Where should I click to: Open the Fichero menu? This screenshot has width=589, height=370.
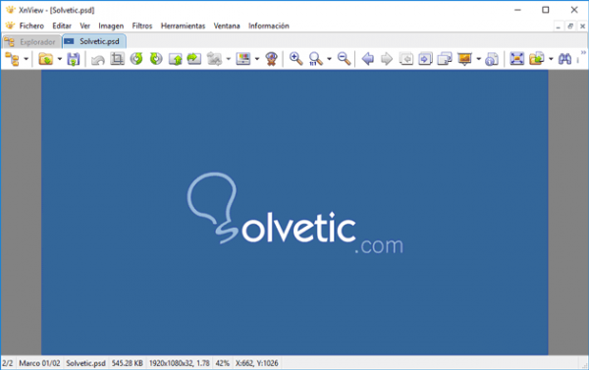[x=31, y=26]
